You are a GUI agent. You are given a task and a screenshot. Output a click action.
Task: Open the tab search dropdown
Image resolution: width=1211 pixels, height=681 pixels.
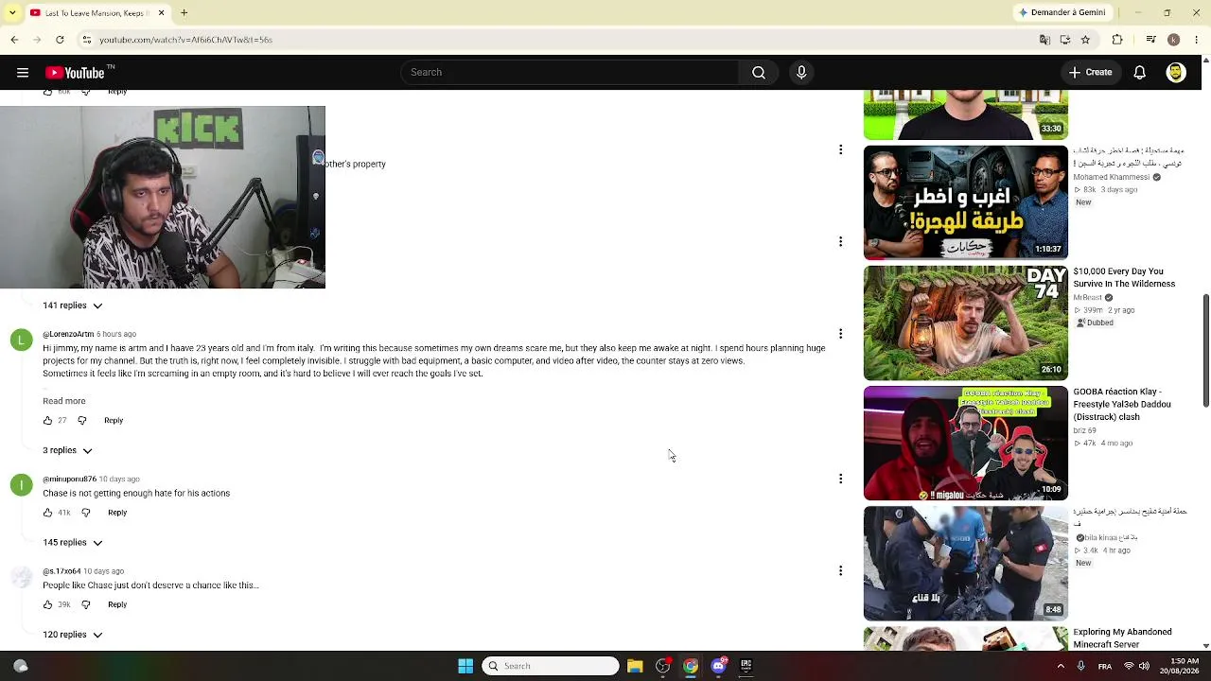[x=13, y=13]
